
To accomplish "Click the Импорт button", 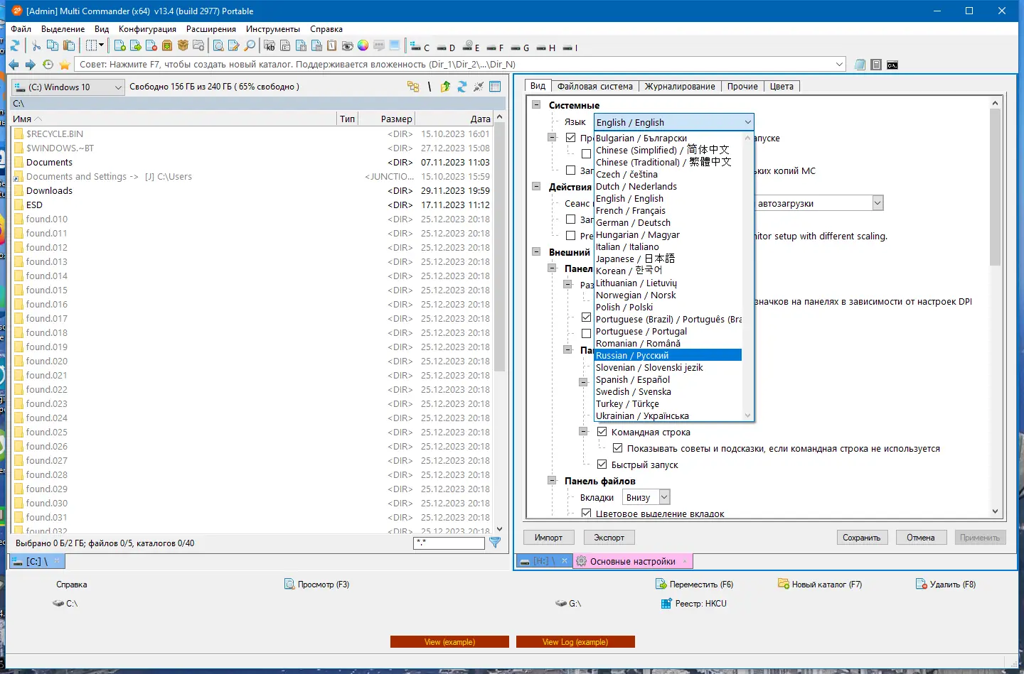I will point(548,538).
